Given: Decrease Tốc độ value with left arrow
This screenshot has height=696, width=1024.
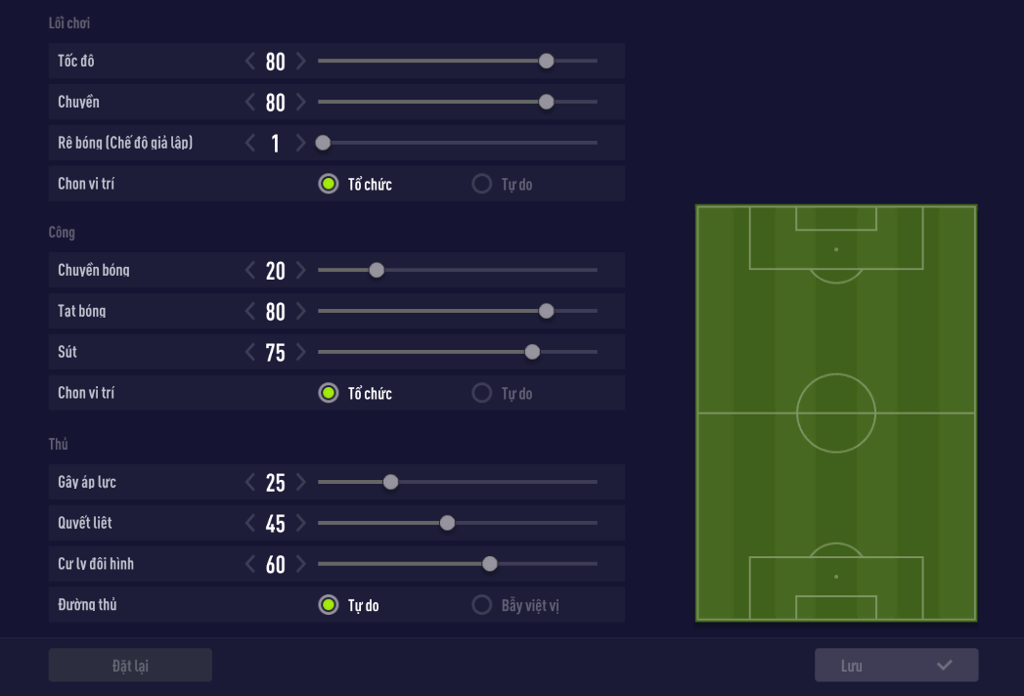Looking at the screenshot, I should [x=250, y=62].
